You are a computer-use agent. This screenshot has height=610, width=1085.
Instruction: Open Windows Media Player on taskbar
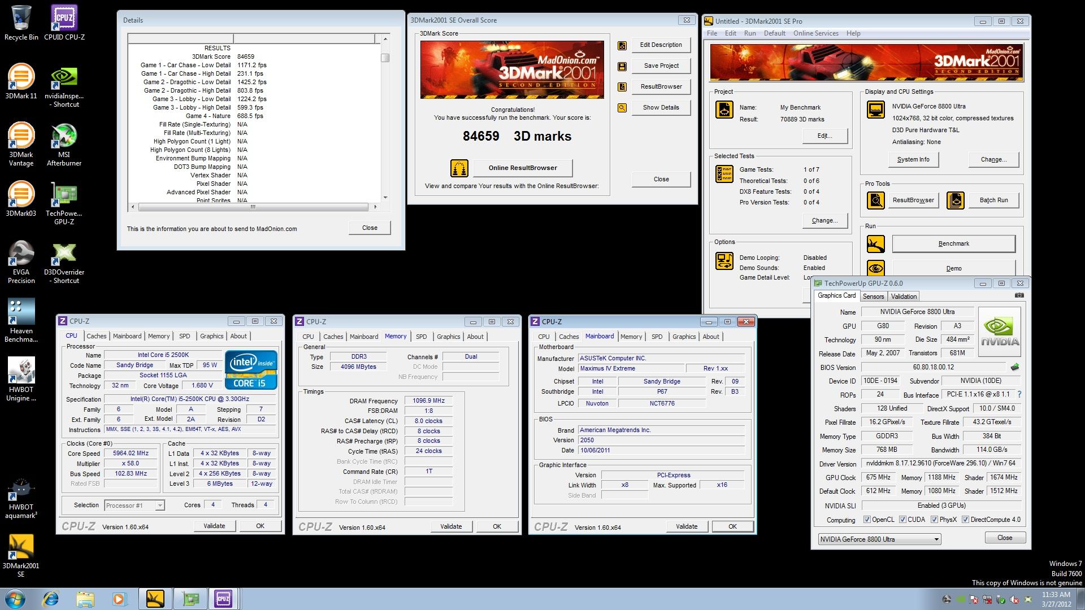[119, 599]
